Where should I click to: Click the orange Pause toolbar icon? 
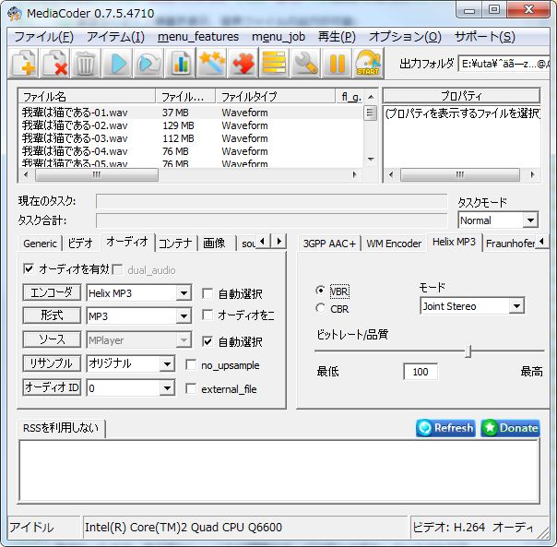(x=337, y=64)
